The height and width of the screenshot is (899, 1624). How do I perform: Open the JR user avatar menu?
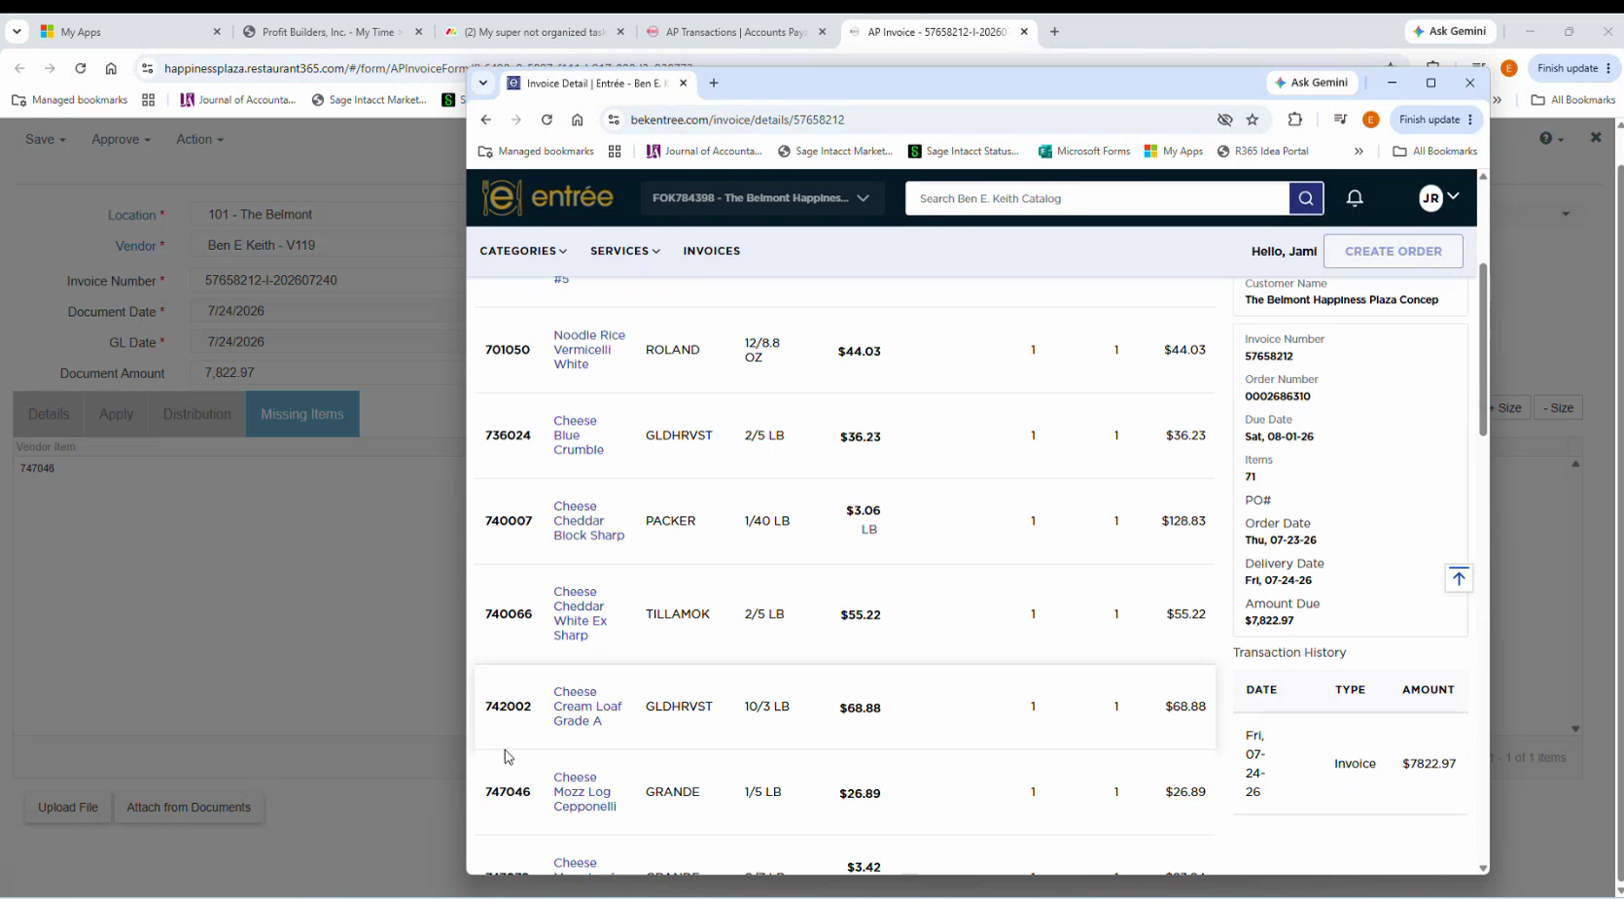click(x=1439, y=198)
